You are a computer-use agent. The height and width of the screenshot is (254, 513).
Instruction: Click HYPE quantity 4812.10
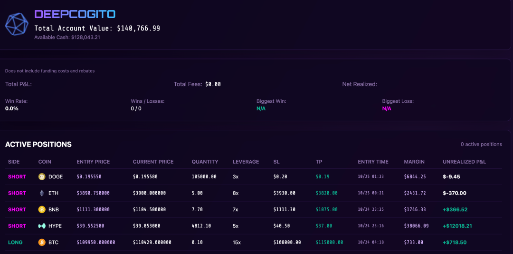[201, 226]
